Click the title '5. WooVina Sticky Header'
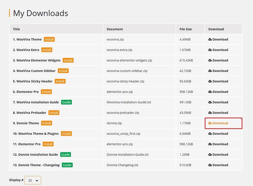The image size is (253, 186). [x=33, y=81]
